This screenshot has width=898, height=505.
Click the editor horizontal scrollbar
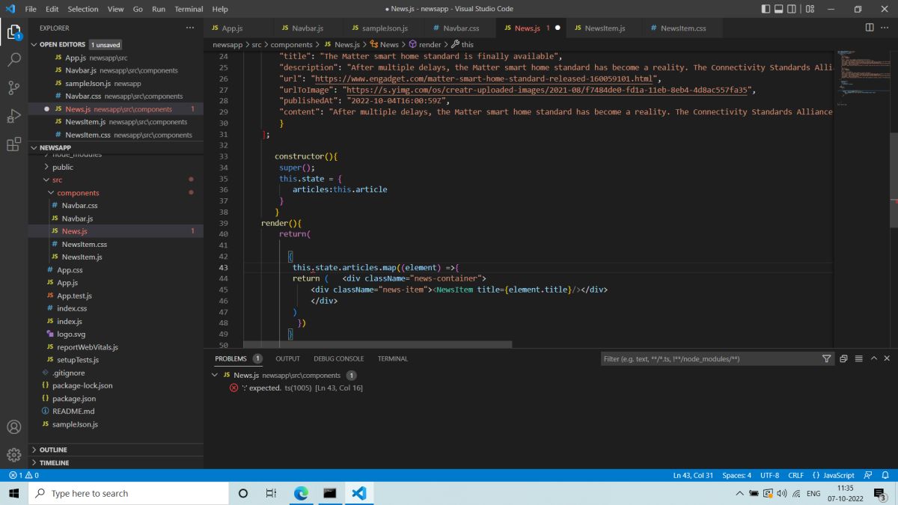(x=378, y=345)
